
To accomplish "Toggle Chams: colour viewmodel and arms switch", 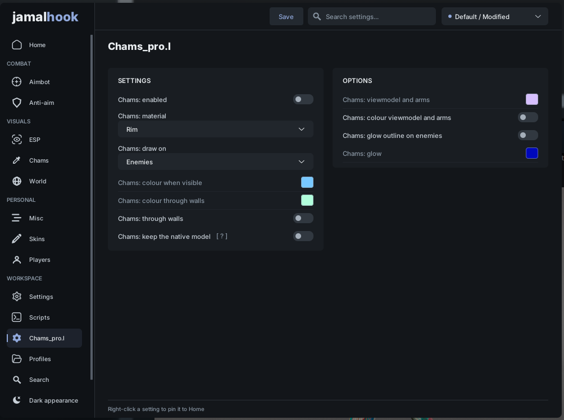I will tap(527, 117).
